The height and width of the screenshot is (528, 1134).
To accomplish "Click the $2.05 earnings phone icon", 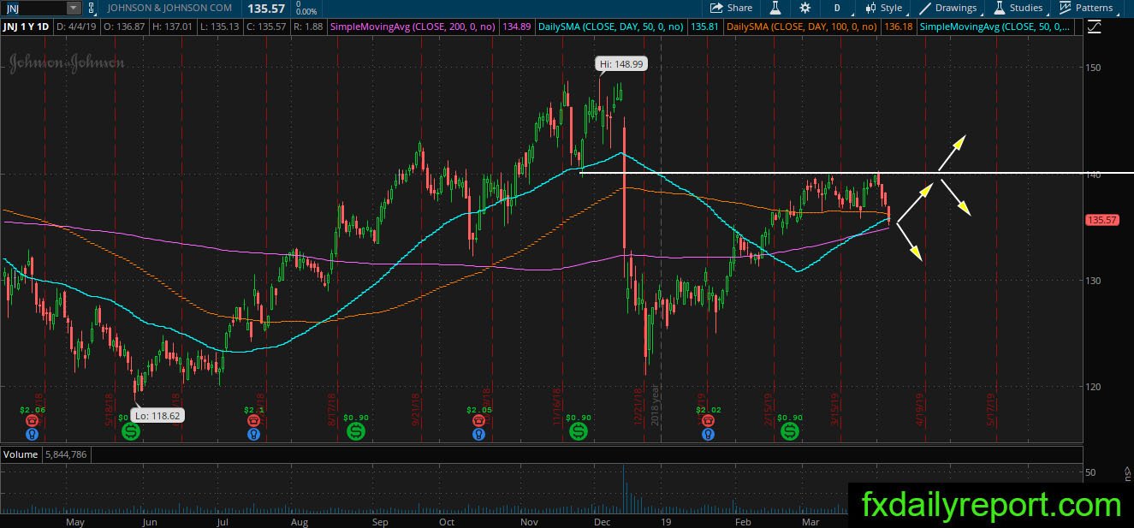I will coord(480,421).
